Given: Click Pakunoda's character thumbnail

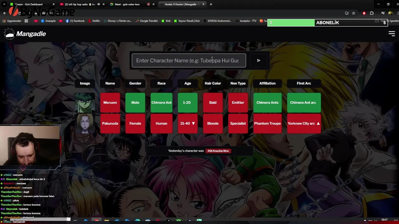Looking at the screenshot, I should [x=85, y=124].
